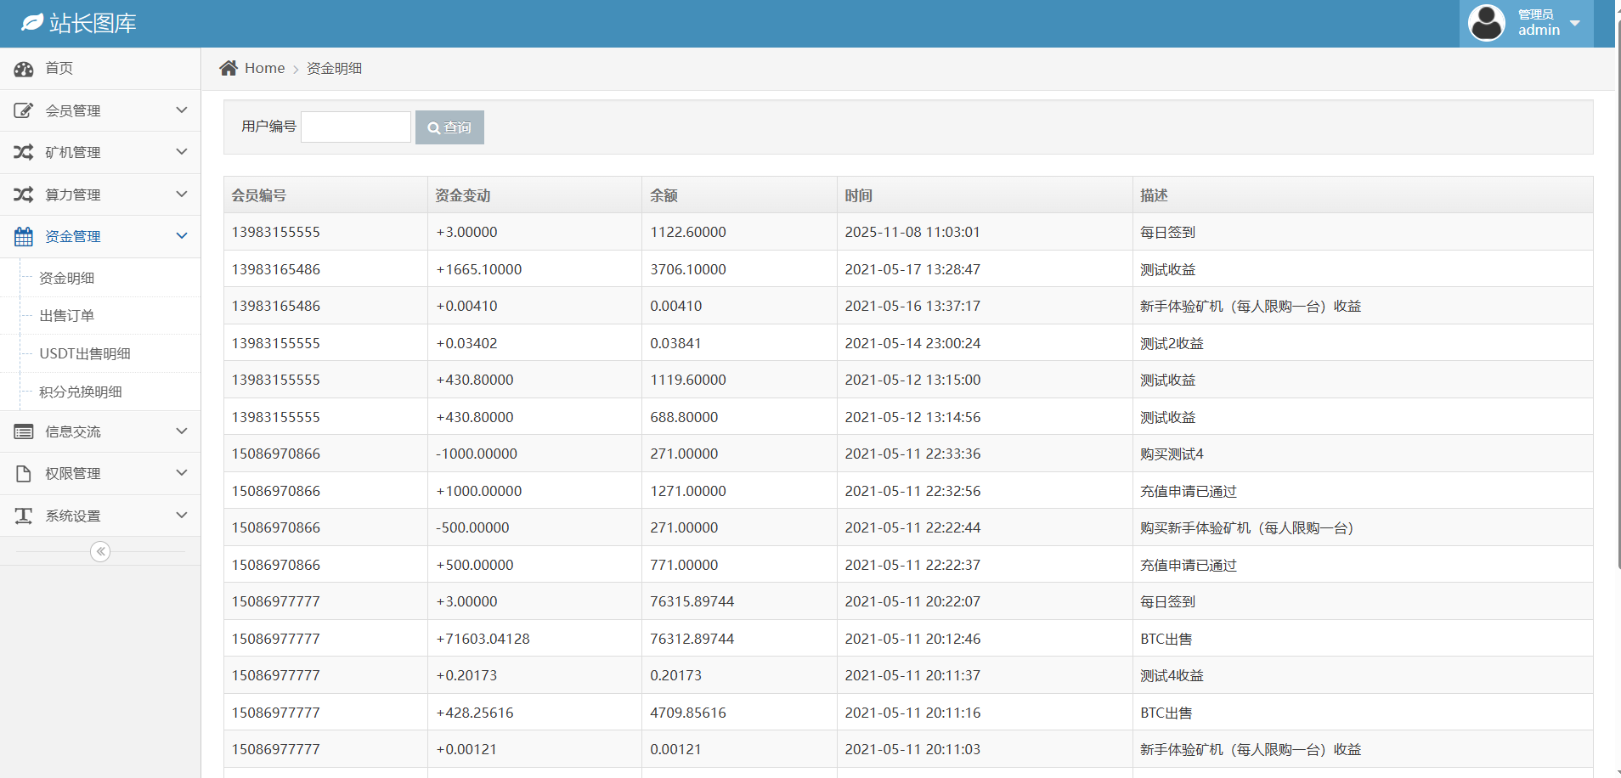Click the edit icon beside 会员管理
The height and width of the screenshot is (778, 1621).
[x=24, y=110]
